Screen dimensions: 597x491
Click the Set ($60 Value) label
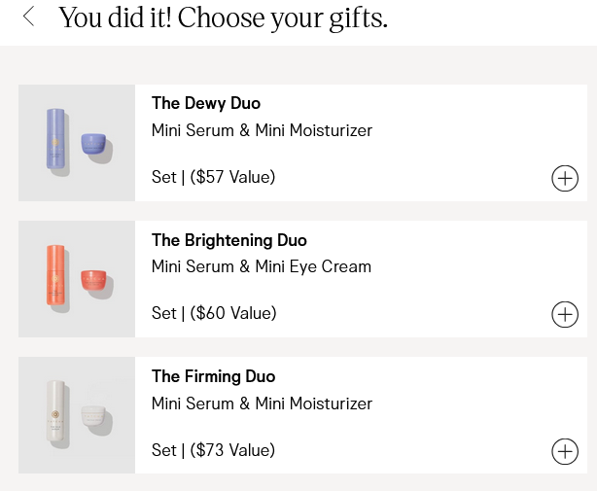point(214,313)
